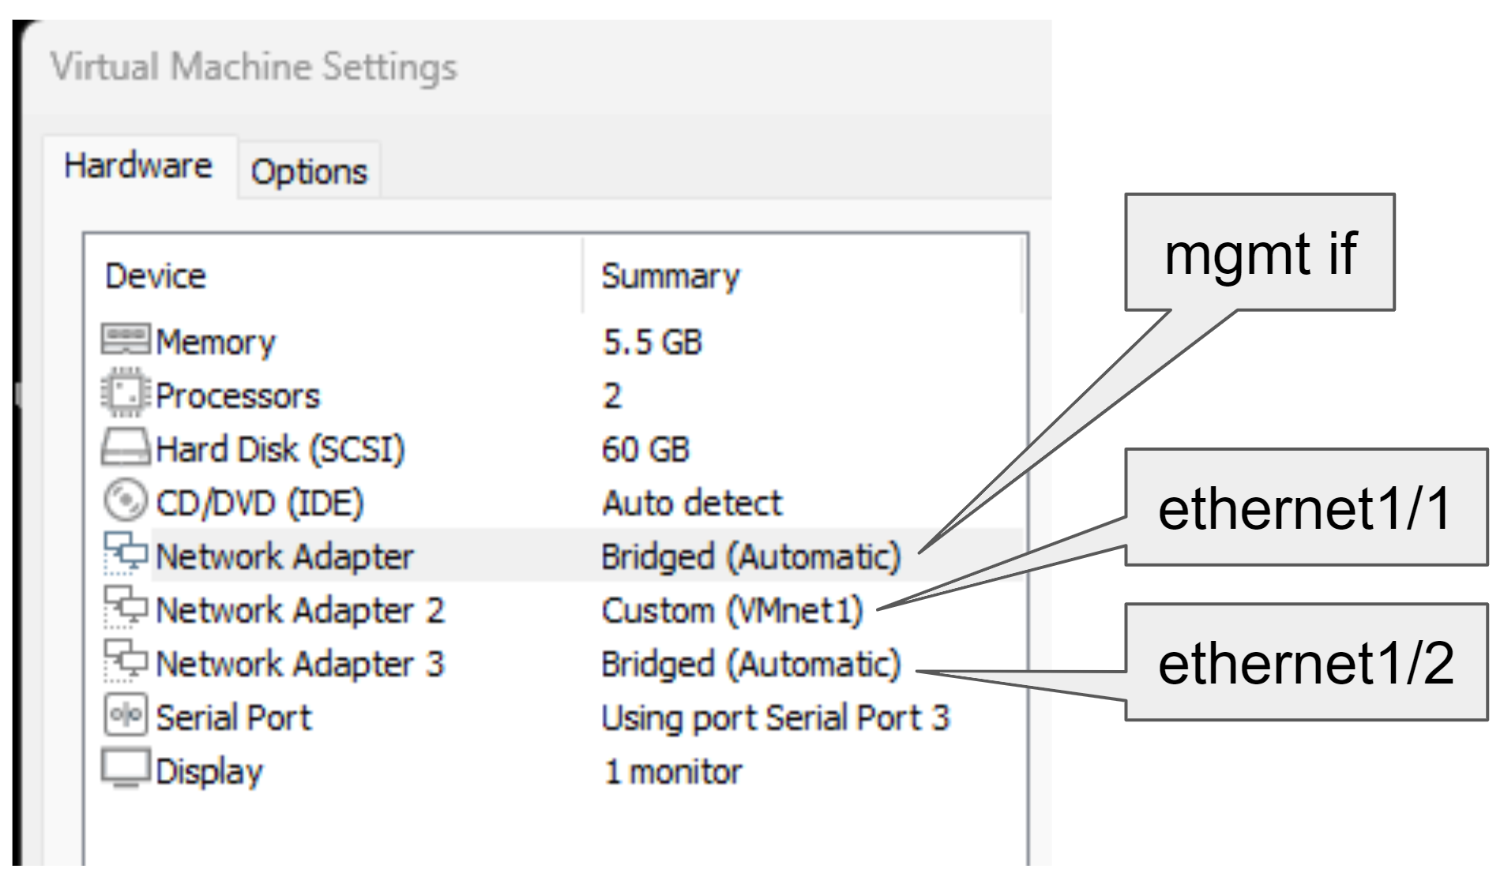Click the "ethernet1/1" callout label

pos(1306,508)
